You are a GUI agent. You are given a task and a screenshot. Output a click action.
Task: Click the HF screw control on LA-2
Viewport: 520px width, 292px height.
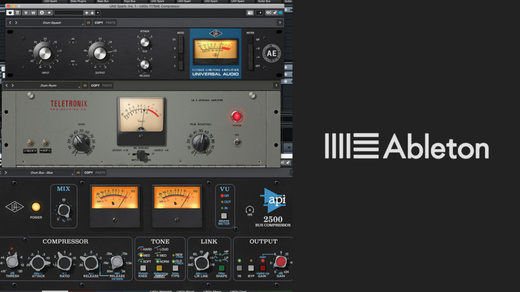click(x=46, y=143)
